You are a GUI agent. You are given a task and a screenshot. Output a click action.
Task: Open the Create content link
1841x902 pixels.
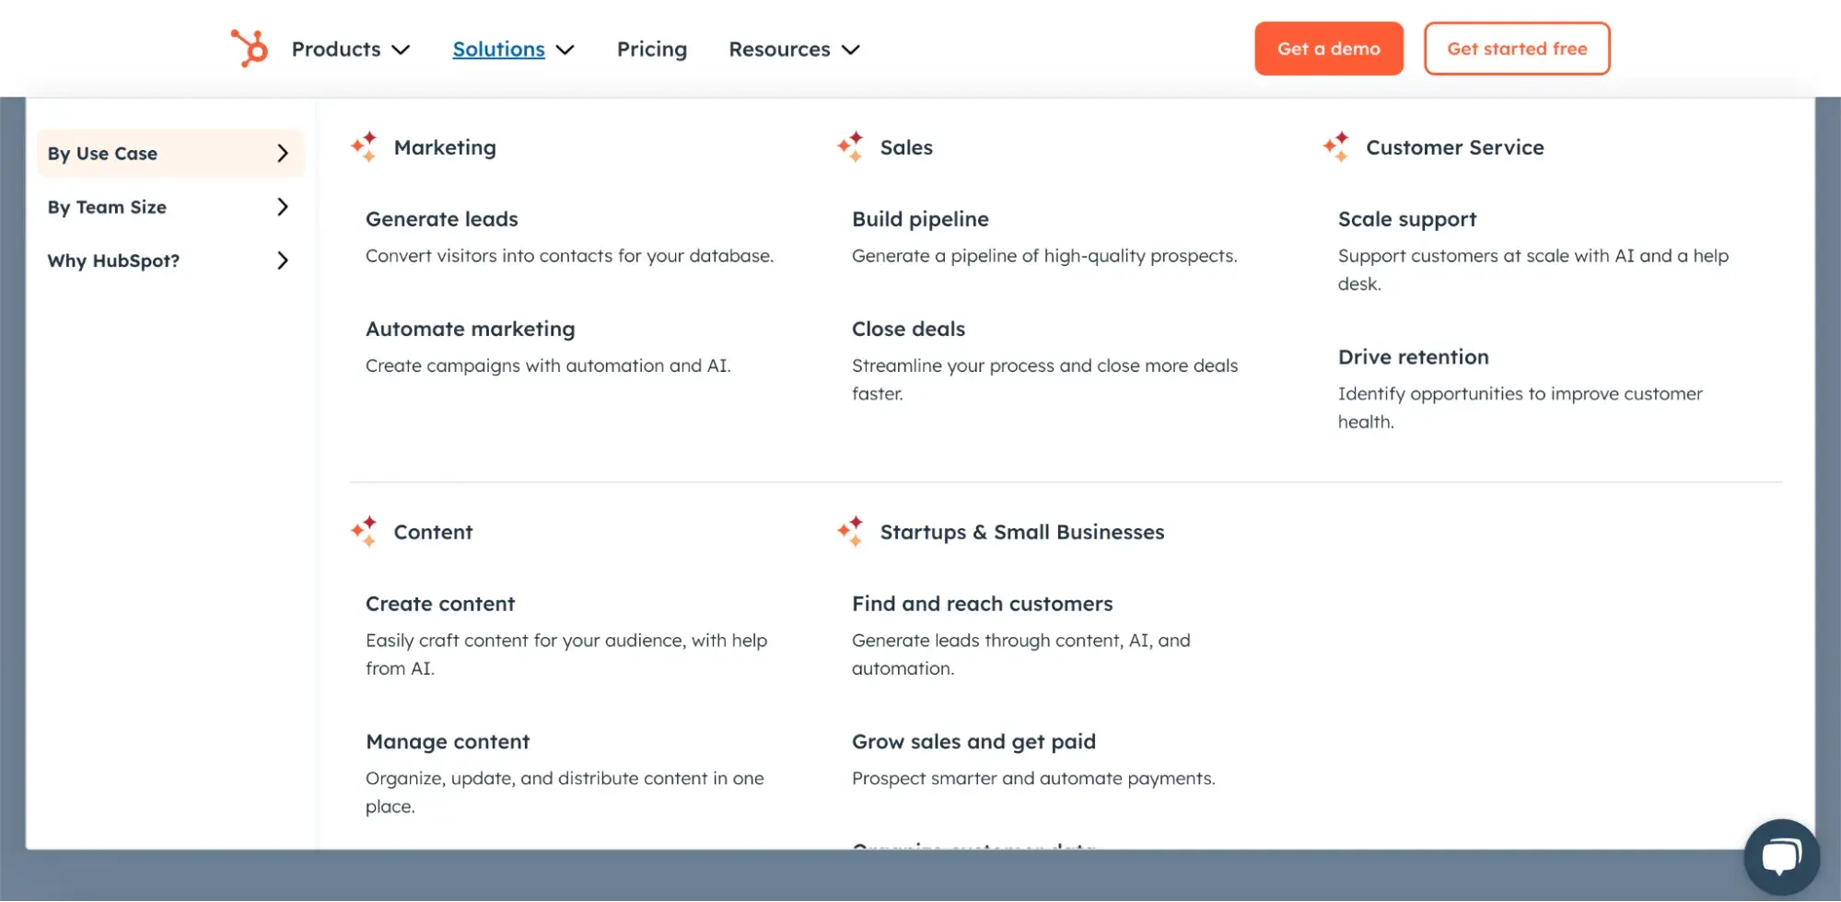[440, 604]
